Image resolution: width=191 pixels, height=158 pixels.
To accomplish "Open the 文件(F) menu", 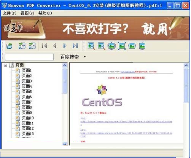I will coord(10,13).
